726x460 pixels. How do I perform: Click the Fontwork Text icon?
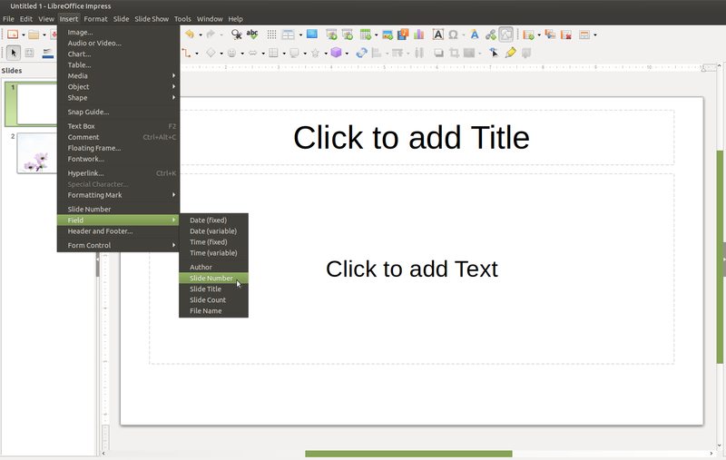pos(475,34)
